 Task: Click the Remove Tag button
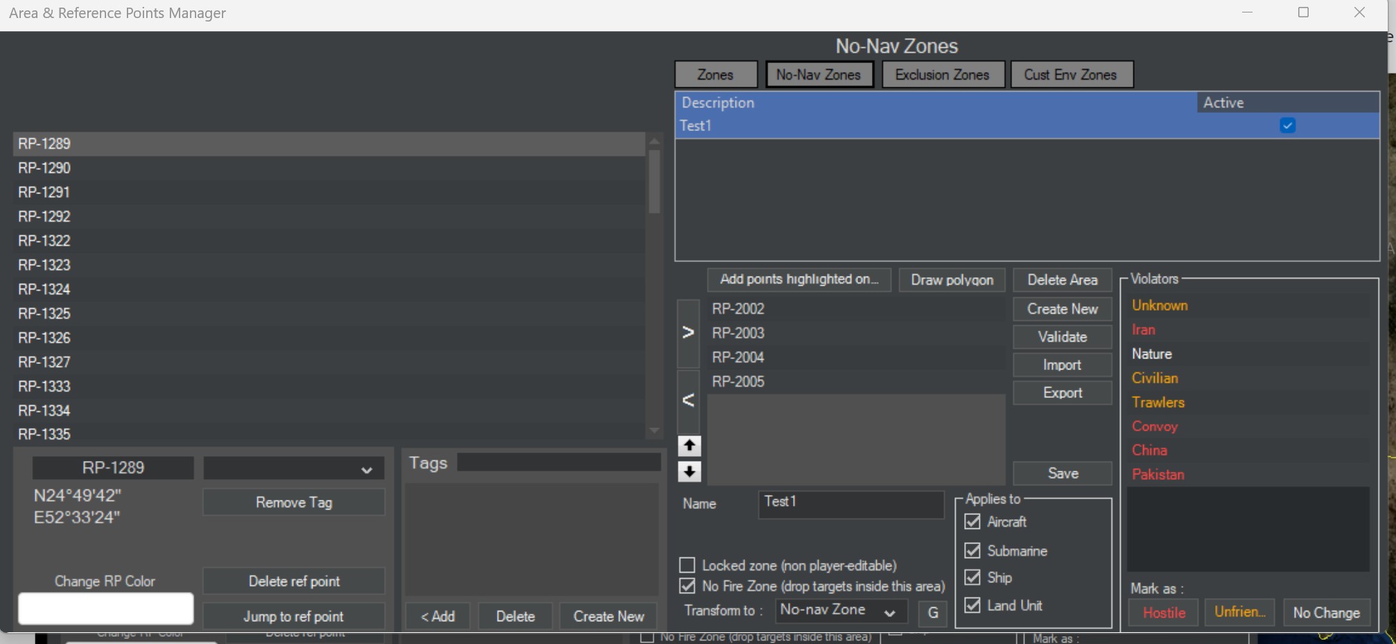pyautogui.click(x=294, y=503)
